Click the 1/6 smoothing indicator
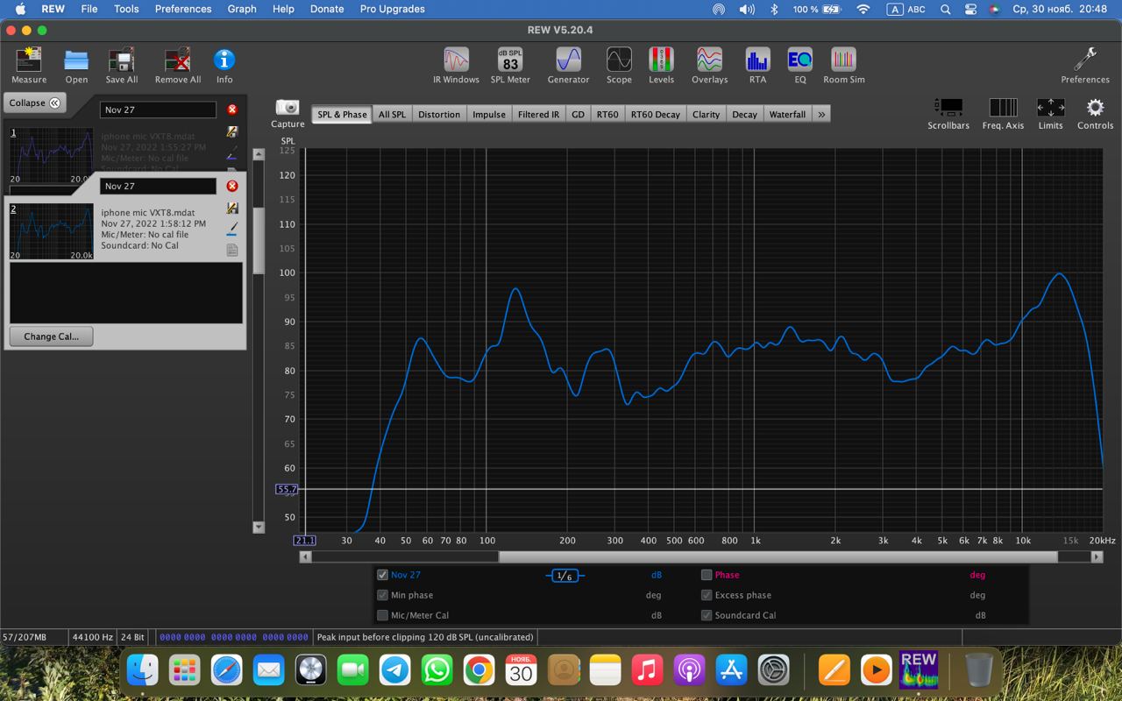Image resolution: width=1122 pixels, height=701 pixels. coord(565,576)
